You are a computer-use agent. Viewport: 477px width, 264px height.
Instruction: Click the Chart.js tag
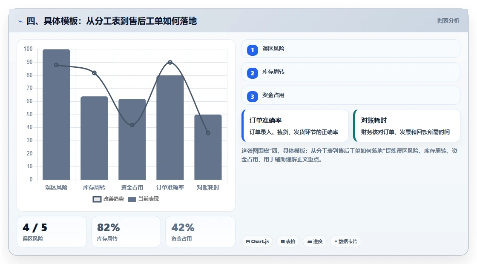coord(257,241)
